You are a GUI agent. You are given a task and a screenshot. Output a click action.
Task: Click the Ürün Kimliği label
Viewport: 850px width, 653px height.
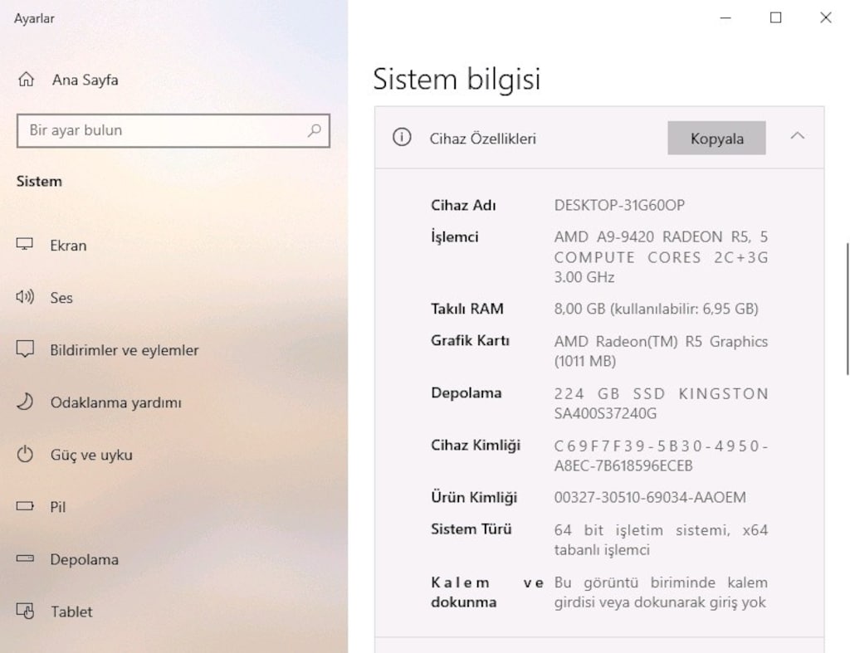(474, 498)
